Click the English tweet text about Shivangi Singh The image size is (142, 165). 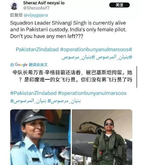pos(68,30)
